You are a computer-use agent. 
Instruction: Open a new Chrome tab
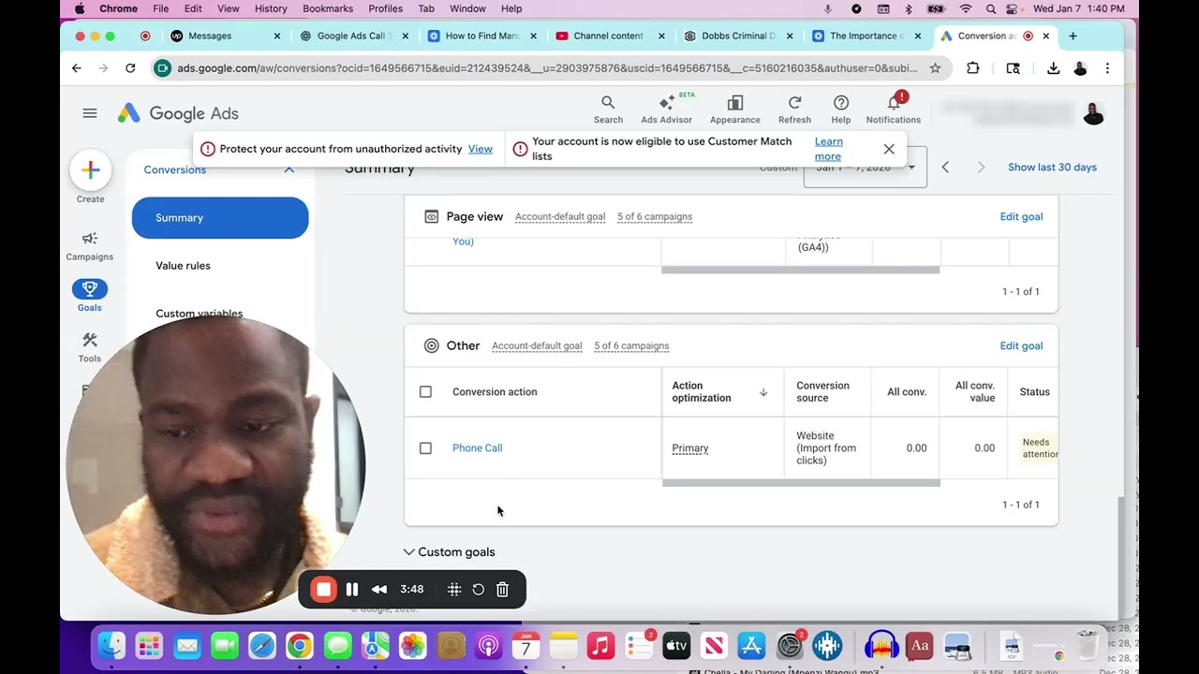click(1073, 36)
